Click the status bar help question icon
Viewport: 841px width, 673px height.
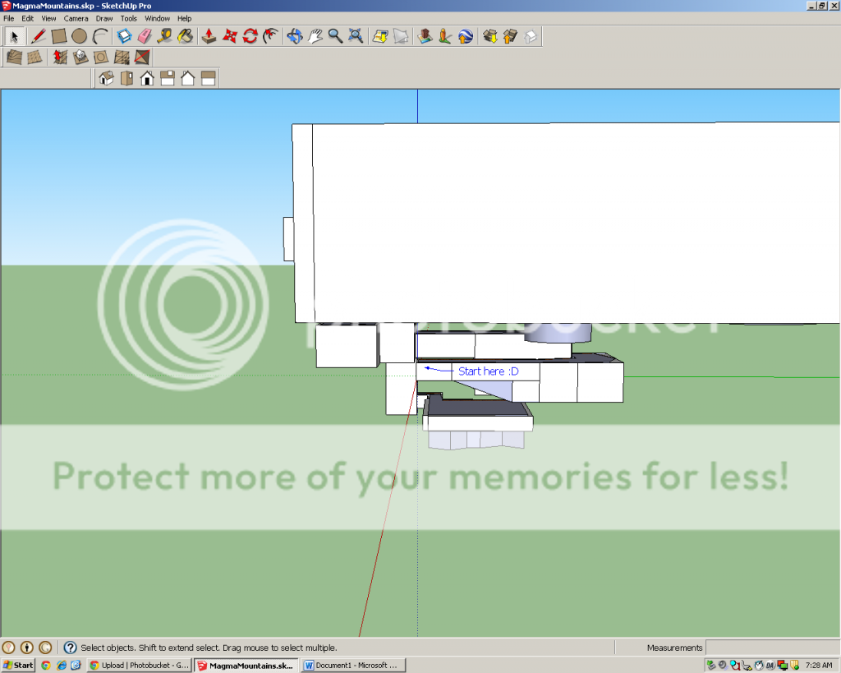click(70, 648)
